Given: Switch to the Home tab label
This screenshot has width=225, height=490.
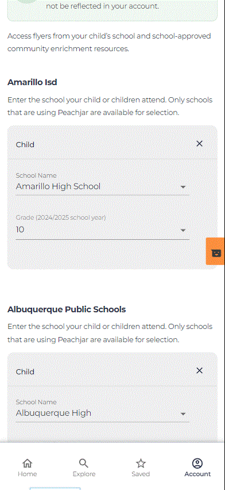Looking at the screenshot, I should point(28,474).
